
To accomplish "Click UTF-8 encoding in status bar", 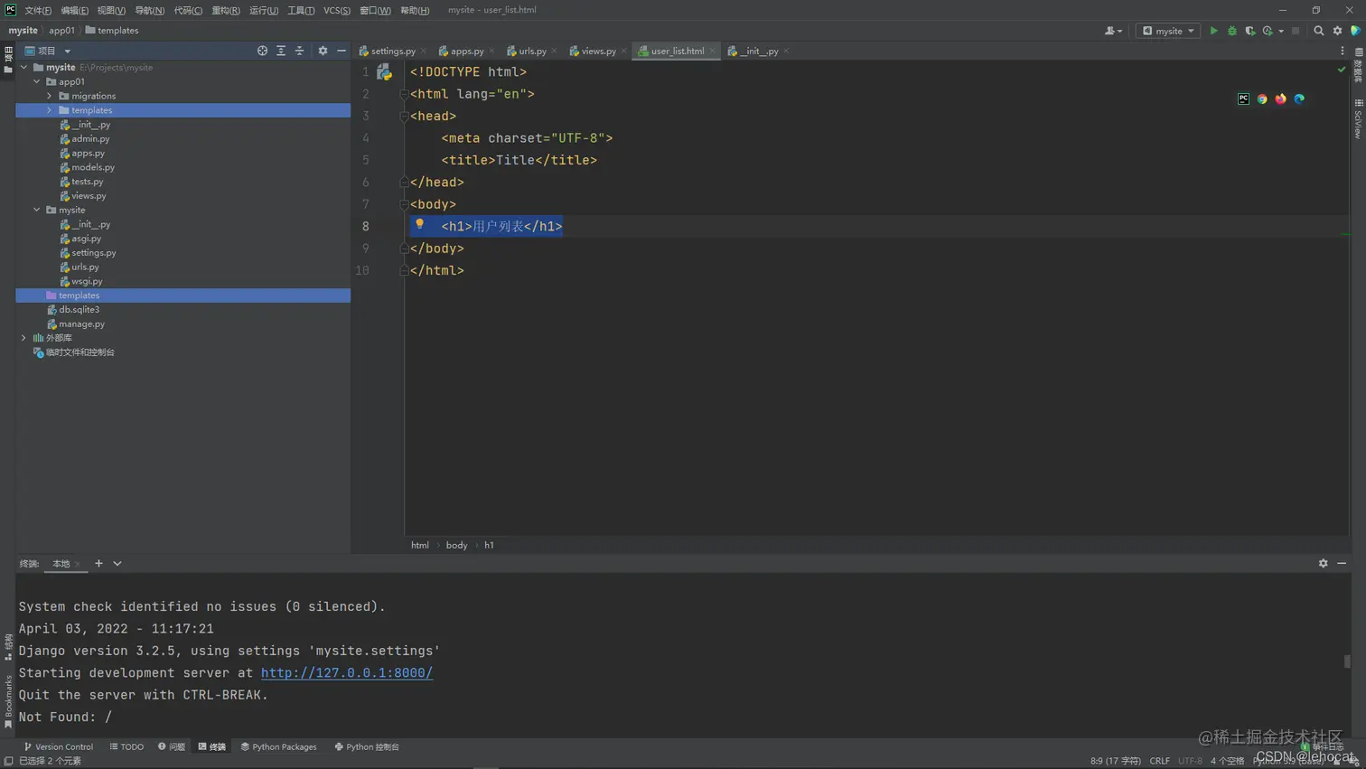I will pyautogui.click(x=1190, y=761).
